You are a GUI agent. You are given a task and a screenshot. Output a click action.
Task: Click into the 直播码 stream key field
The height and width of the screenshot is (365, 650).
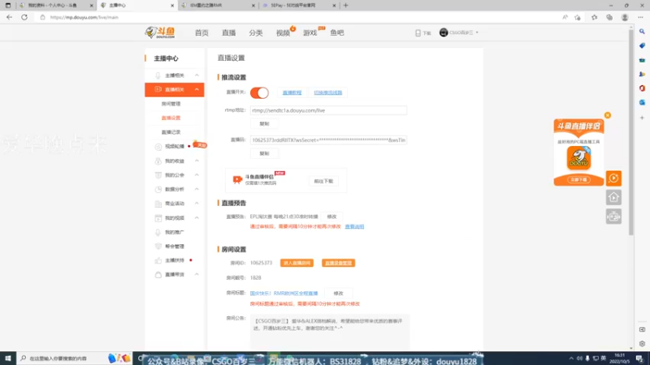pos(328,140)
